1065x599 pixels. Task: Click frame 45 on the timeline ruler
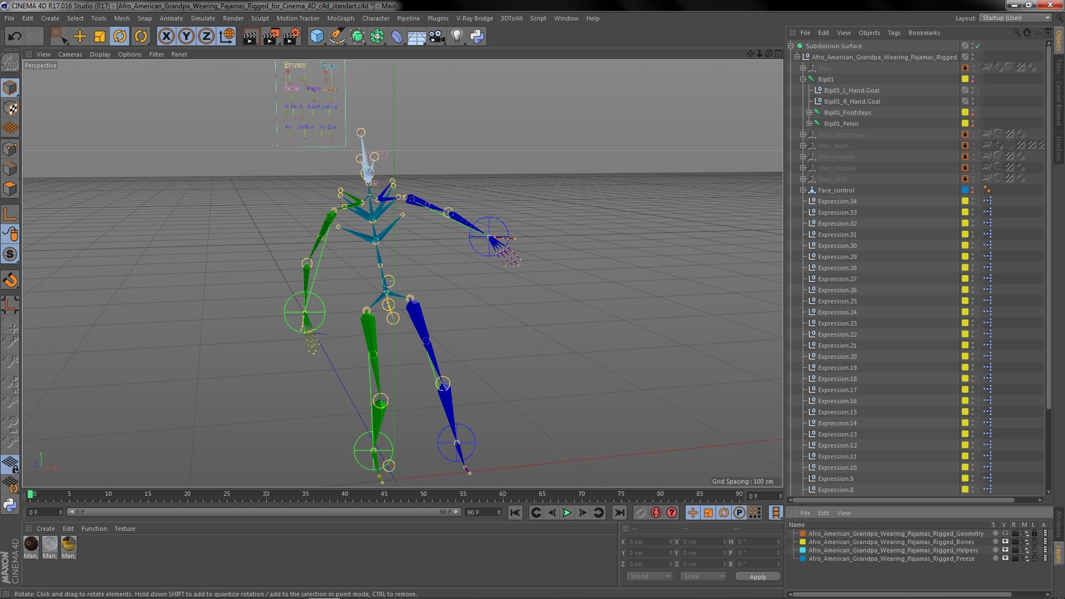coord(384,494)
